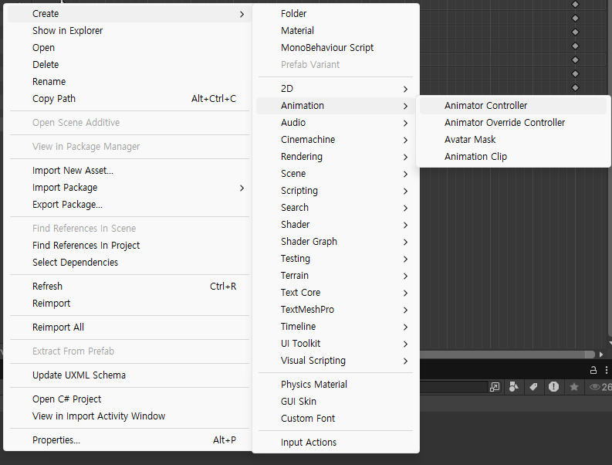Create a new Material
The width and height of the screenshot is (612, 465).
click(336, 30)
